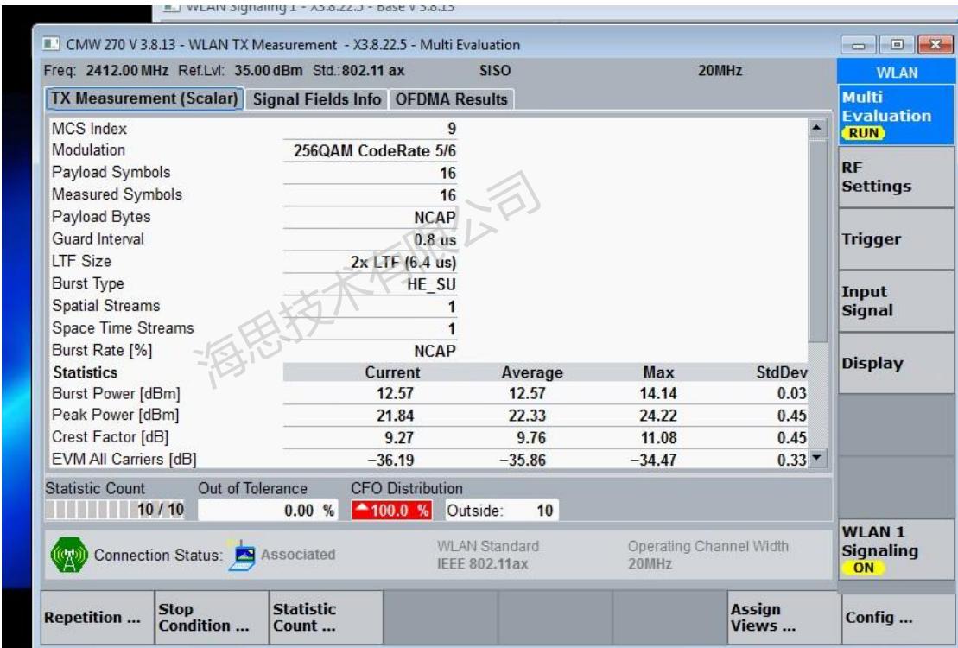Open the Config ... button

click(898, 618)
